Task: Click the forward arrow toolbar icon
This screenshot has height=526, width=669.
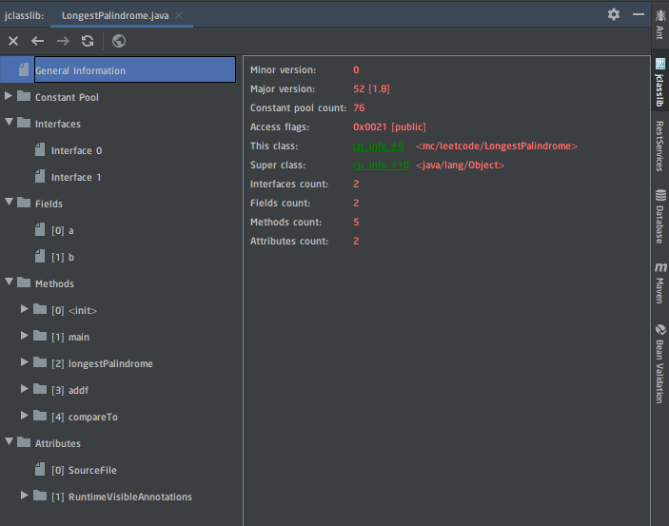Action: [63, 41]
